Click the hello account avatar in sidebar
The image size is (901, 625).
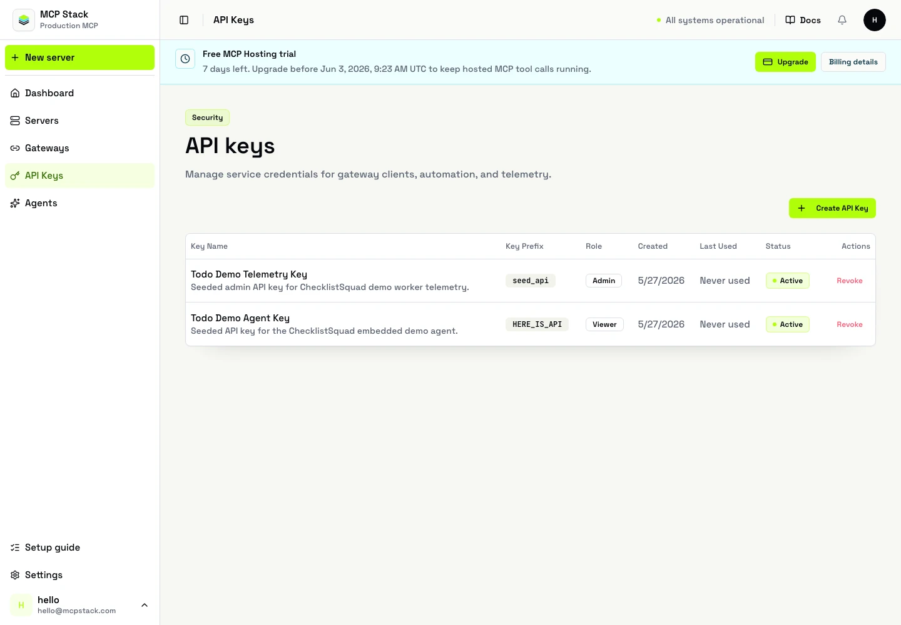(x=21, y=605)
